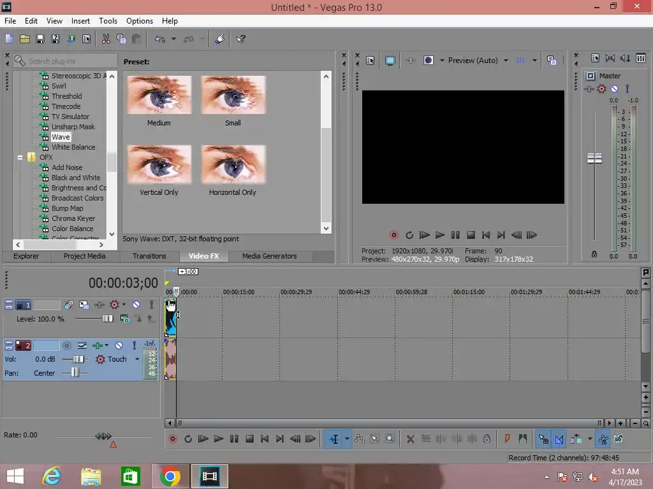Screen dimensions: 653x489
Task: Open the edit tool selector dropdown arrow
Action: [347, 439]
